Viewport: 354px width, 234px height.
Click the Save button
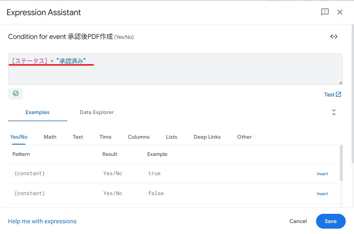pos(331,221)
